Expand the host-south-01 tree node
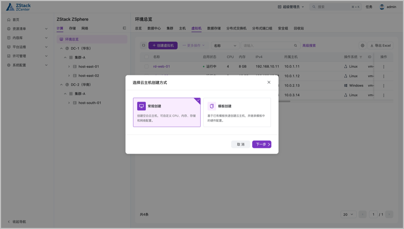The width and height of the screenshot is (404, 229). (x=69, y=103)
